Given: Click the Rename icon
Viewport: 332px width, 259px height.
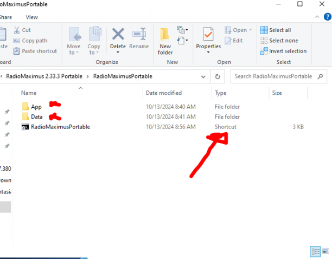Looking at the screenshot, I should (x=139, y=34).
